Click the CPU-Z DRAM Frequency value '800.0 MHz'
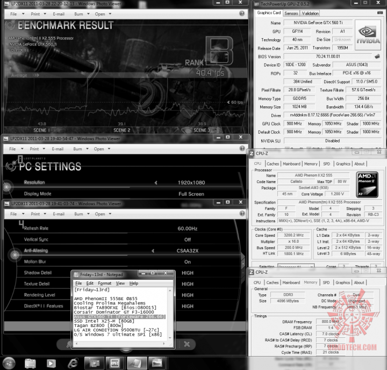Screen dimensions: 387x370 [x=330, y=322]
